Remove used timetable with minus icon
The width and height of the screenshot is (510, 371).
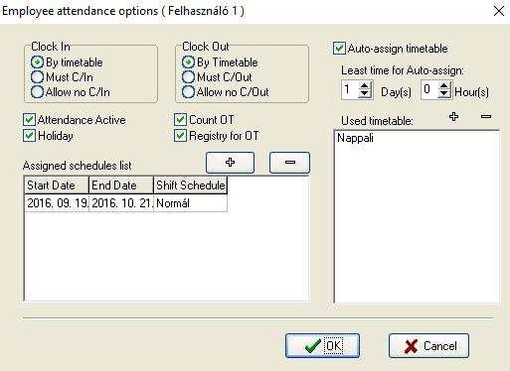point(486,116)
